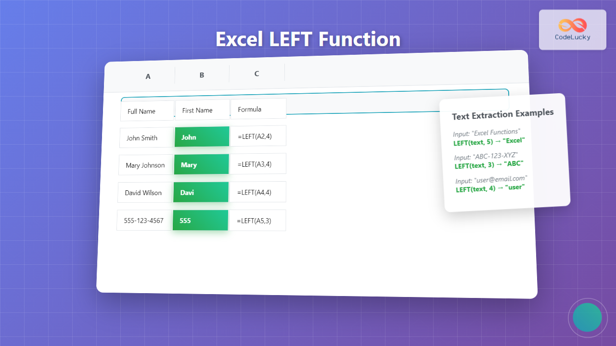Select the David Wilson cell
Viewport: 616px width, 346px height.
pyautogui.click(x=144, y=193)
